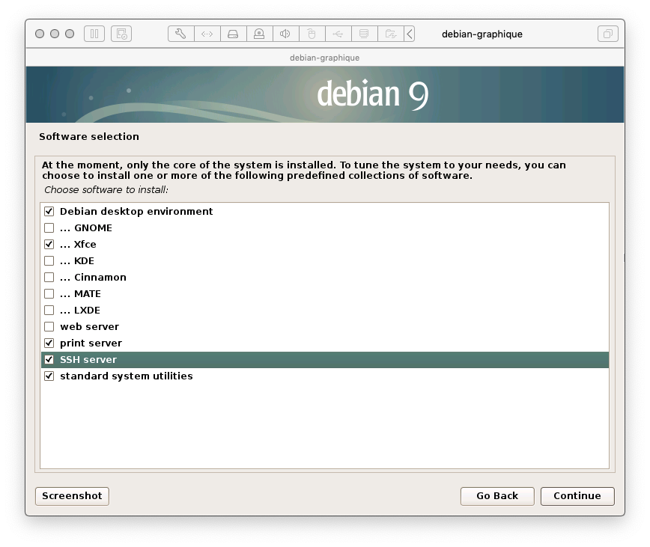Click the shared folders icon
Viewport: 650px width, 547px height.
pos(390,34)
